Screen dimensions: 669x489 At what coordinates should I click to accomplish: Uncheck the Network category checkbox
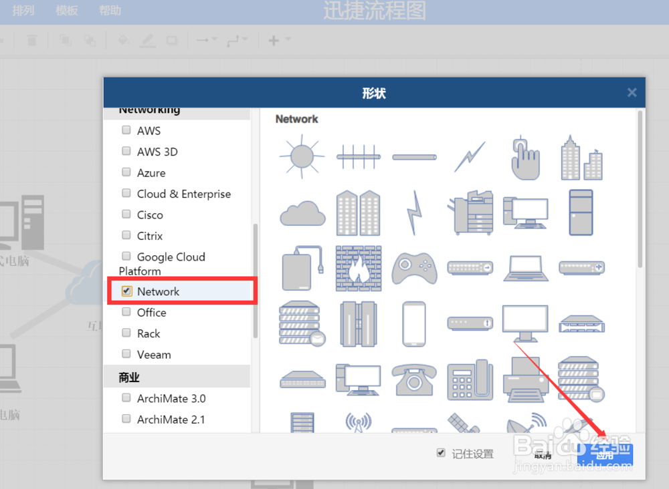coord(126,291)
